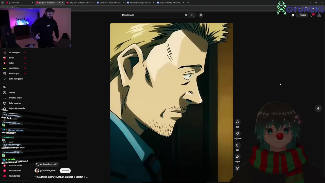
Task: Focus the YouTube search box
Action: (153, 15)
